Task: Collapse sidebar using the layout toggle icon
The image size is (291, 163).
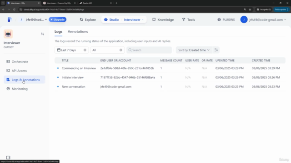Action: click(x=42, y=34)
